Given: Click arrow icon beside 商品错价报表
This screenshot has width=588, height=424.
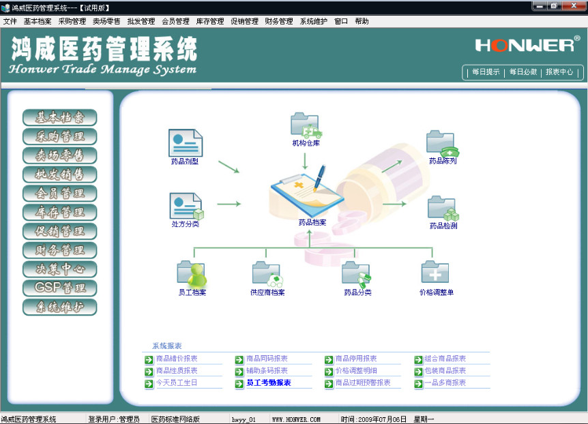Looking at the screenshot, I should [x=149, y=360].
